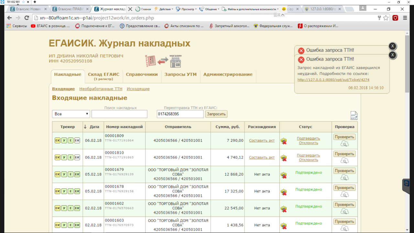This screenshot has width=414, height=233.
Task: Click 'Составить акт' link for invoice 00001809
Action: click(x=262, y=140)
